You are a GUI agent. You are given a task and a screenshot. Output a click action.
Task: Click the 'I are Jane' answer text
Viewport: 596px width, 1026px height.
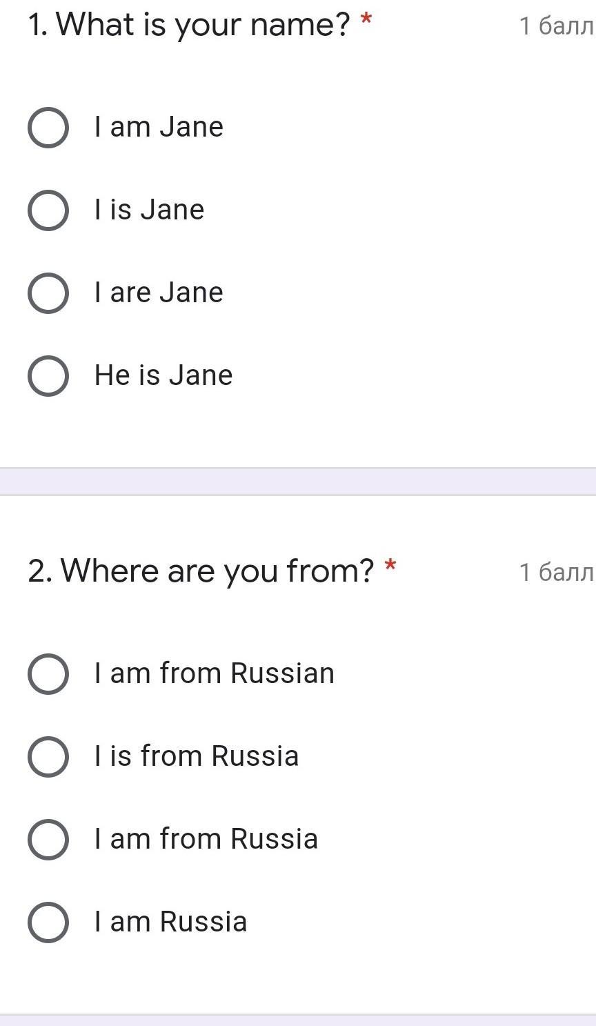(x=159, y=293)
